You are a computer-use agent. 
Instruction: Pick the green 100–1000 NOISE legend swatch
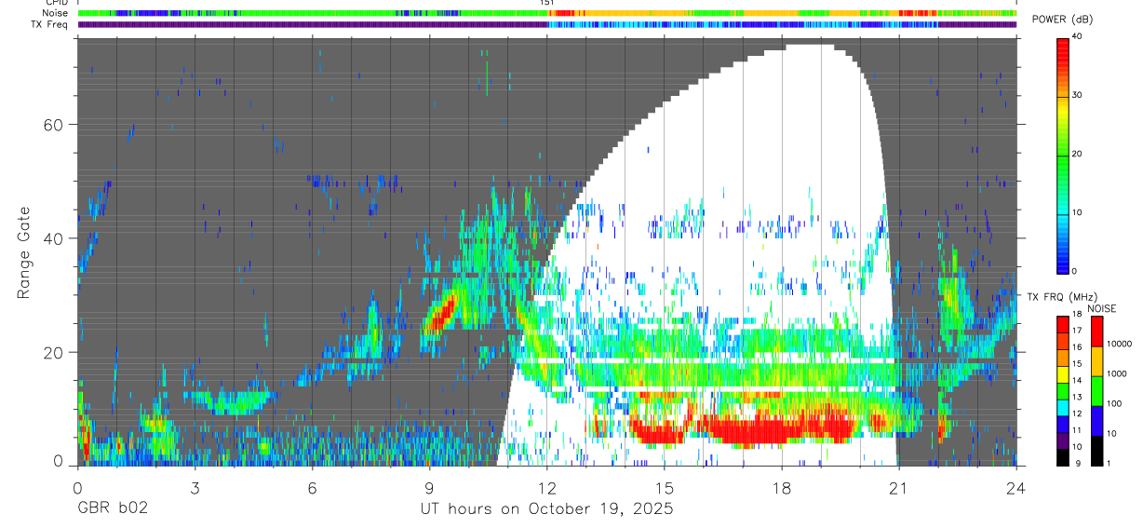(1096, 390)
